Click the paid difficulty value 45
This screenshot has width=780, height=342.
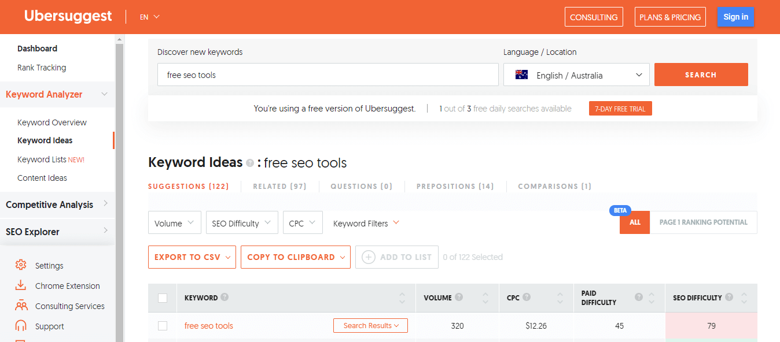[620, 326]
